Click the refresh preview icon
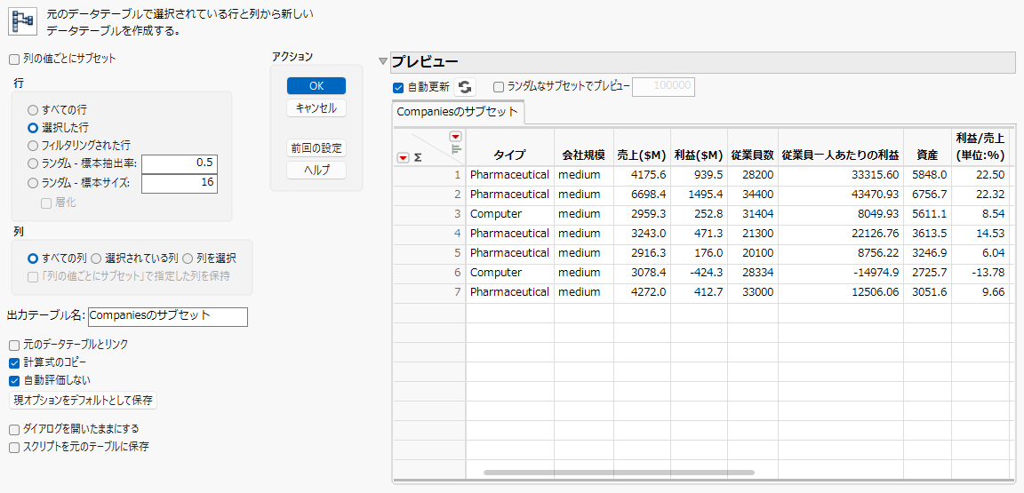Viewport: 1024px width, 493px height. tap(465, 87)
